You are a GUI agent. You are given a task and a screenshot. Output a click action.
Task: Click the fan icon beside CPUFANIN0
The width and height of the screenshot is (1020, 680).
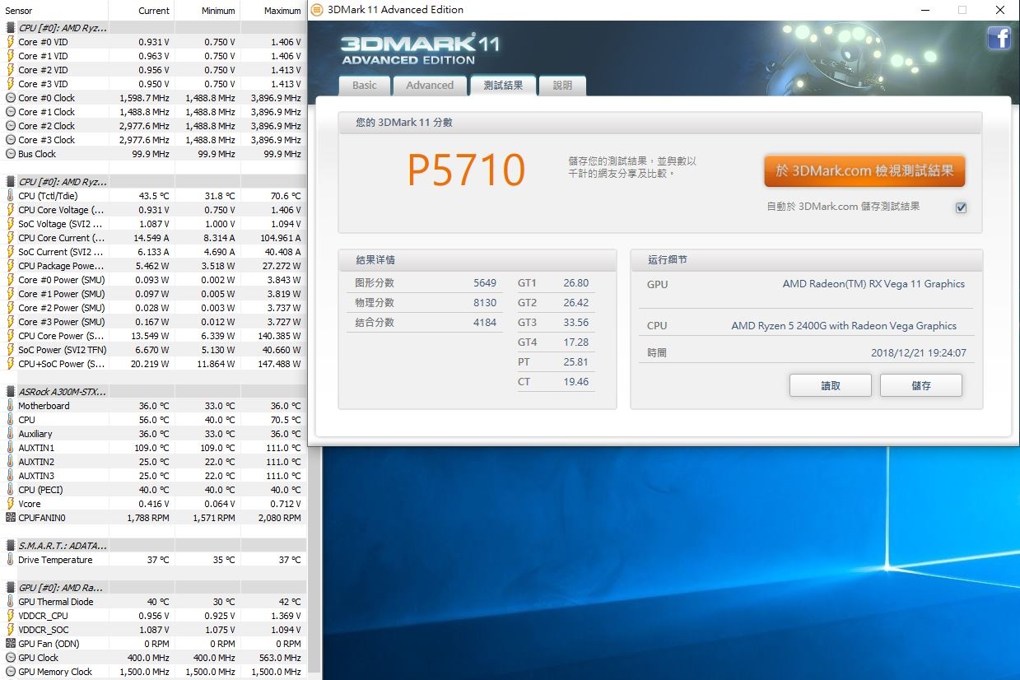click(11, 518)
